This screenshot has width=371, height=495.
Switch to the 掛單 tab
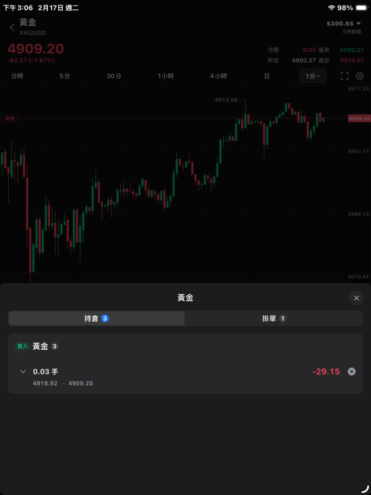[x=274, y=318]
